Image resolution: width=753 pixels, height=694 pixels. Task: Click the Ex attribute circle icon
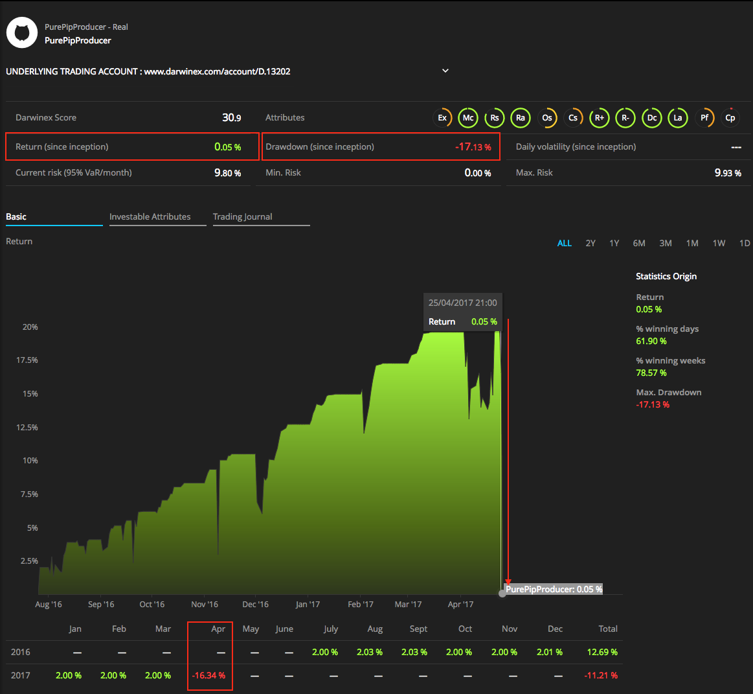[x=442, y=118]
